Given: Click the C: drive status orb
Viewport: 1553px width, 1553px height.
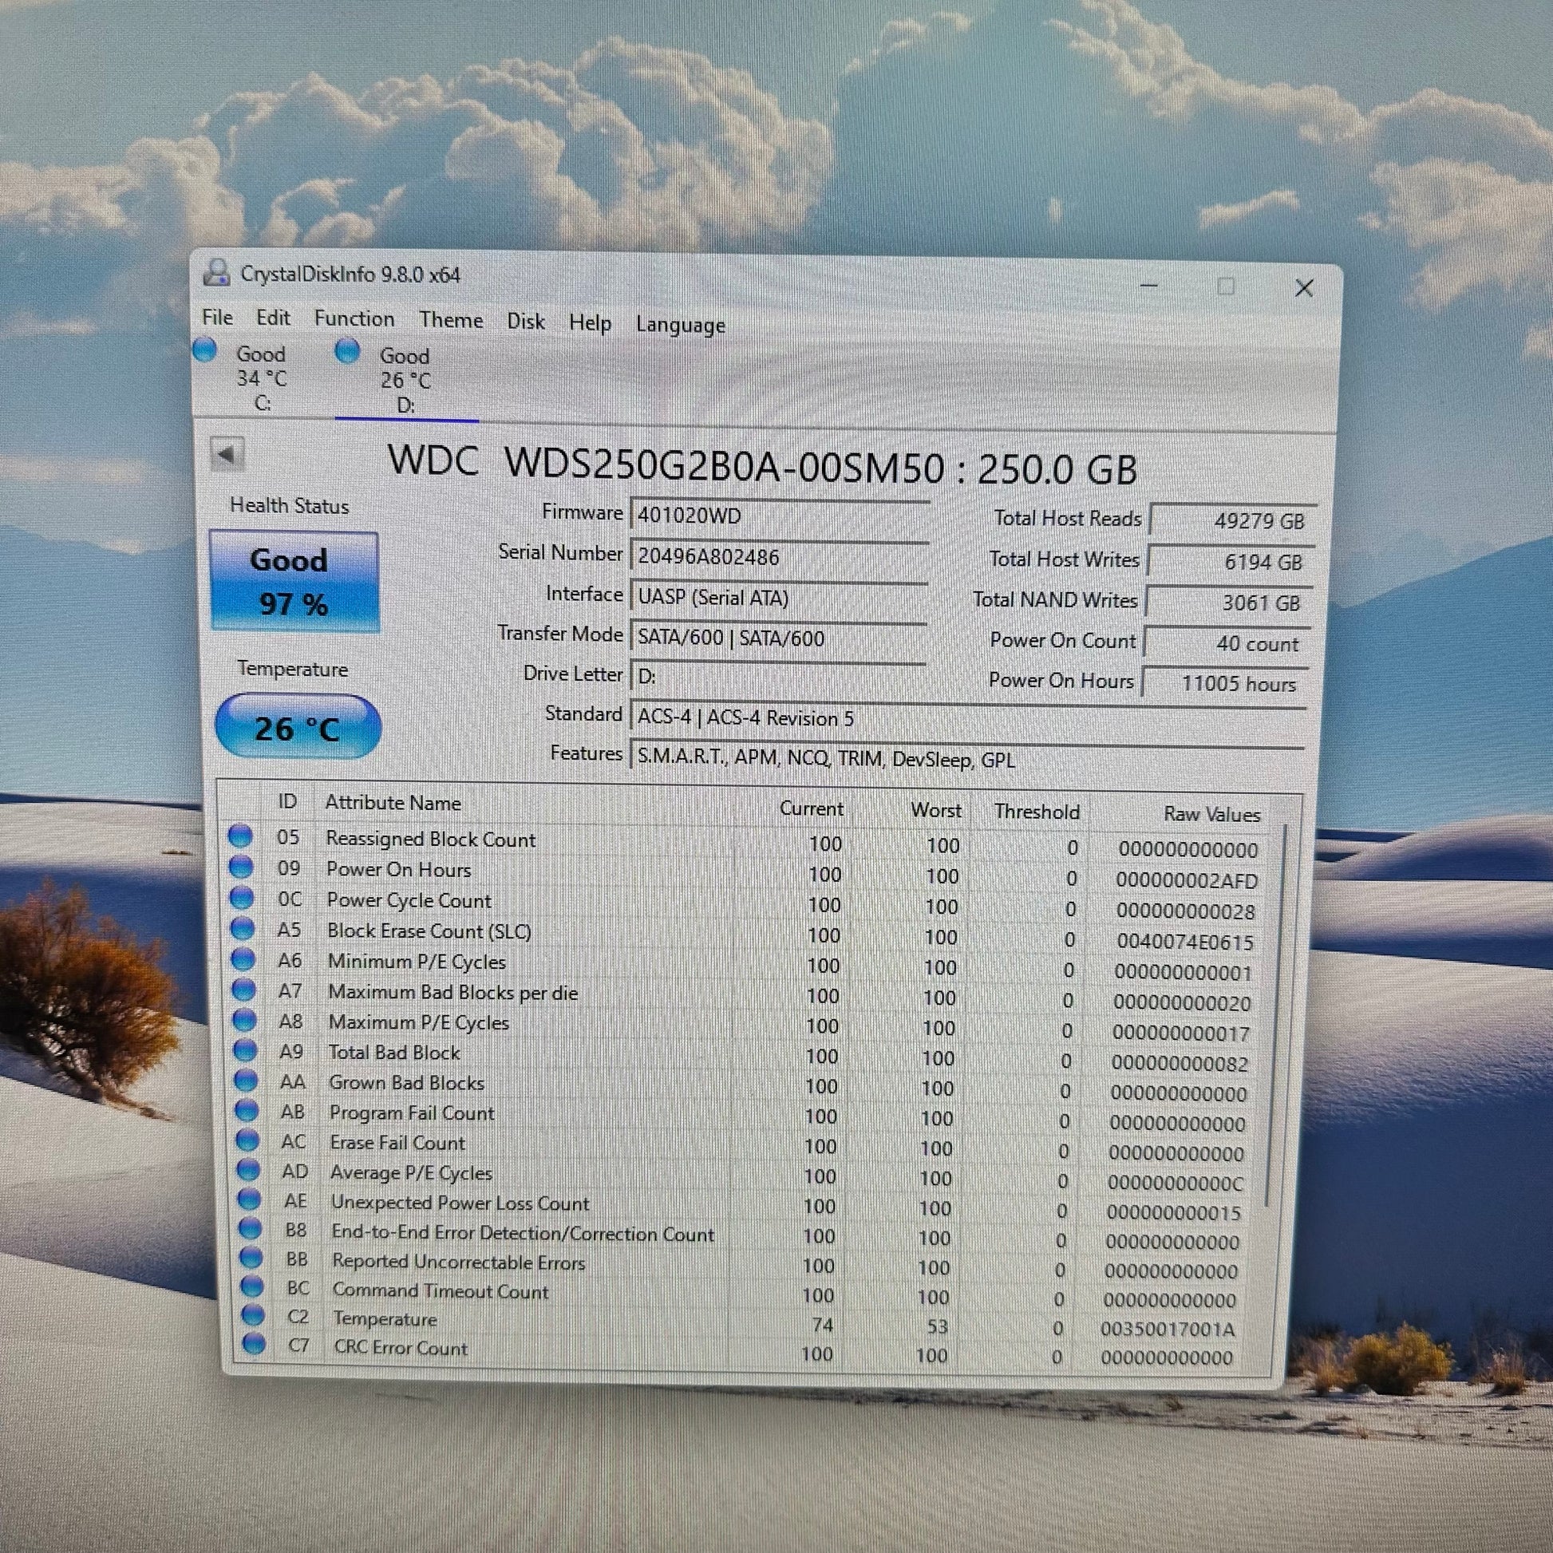Looking at the screenshot, I should (x=205, y=350).
